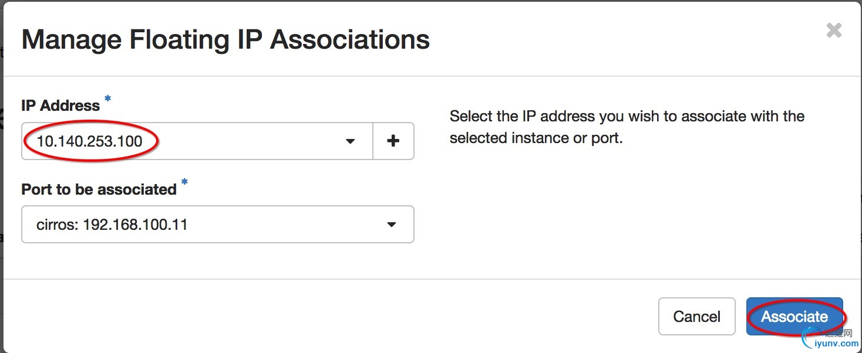The image size is (862, 353).
Task: Open the Port to be associated dropdown
Action: [218, 224]
